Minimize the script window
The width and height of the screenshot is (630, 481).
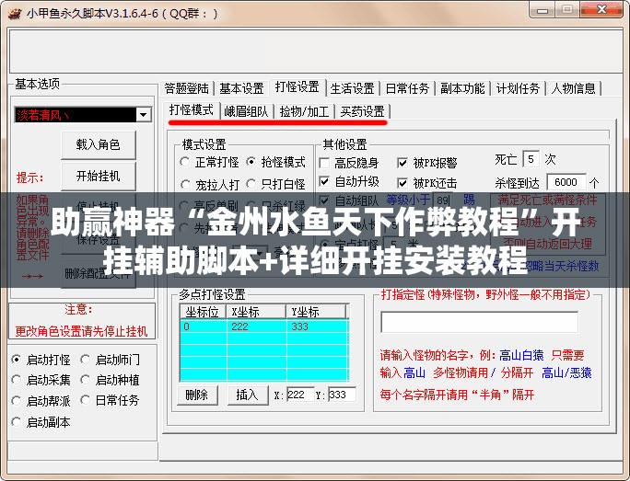[x=542, y=9]
